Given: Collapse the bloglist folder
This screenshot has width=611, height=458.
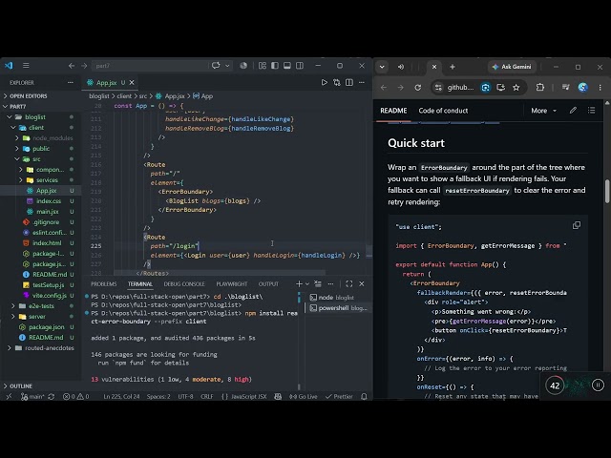Looking at the screenshot, I should coord(35,116).
